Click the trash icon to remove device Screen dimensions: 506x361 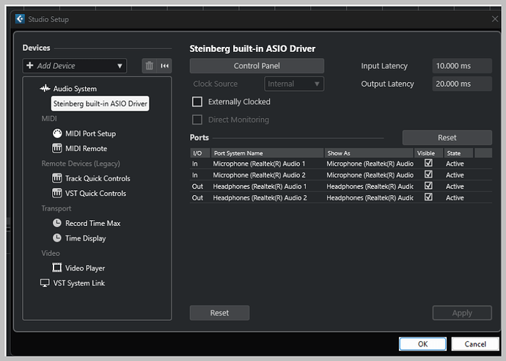(x=149, y=66)
